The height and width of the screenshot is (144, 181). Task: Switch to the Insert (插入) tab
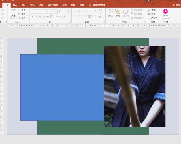[15, 5]
